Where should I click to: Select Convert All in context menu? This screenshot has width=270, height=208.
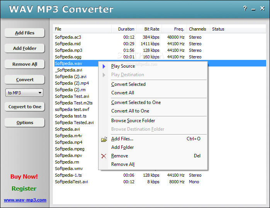coord(153,93)
